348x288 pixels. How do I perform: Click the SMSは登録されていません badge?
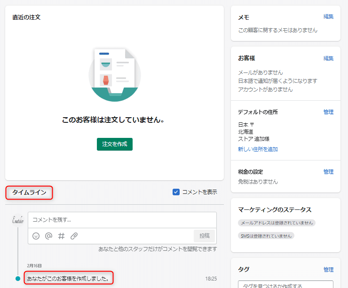pyautogui.click(x=266, y=236)
